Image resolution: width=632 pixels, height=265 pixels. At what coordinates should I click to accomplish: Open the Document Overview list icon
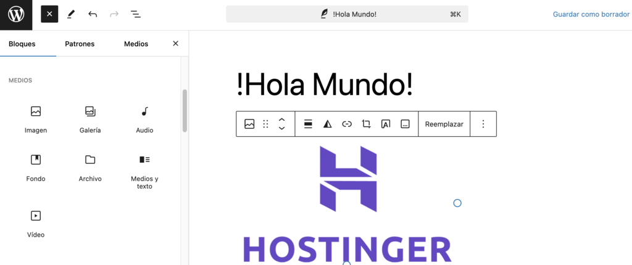pos(136,15)
